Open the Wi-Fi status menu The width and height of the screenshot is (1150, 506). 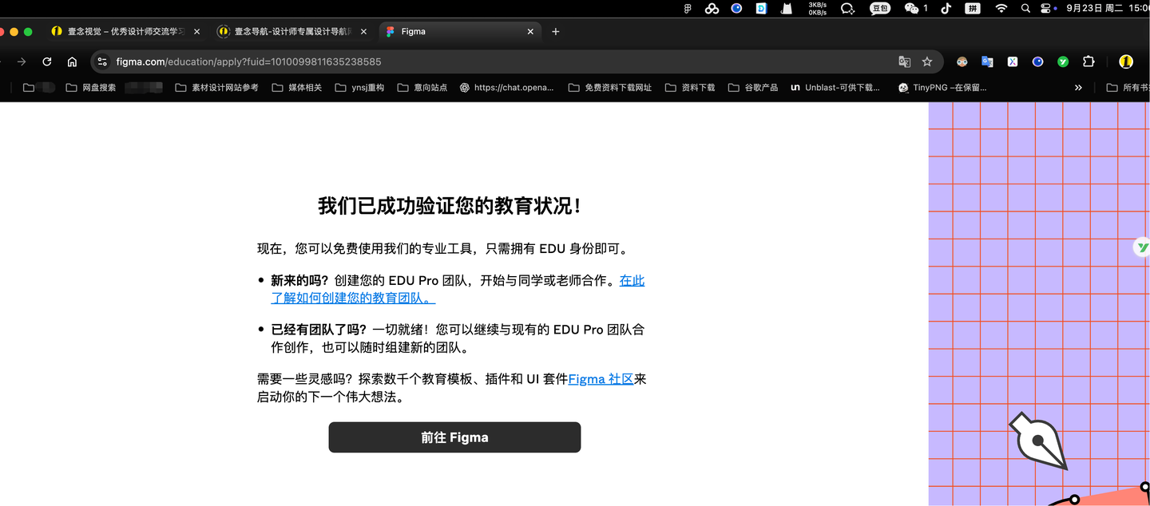1001,8
